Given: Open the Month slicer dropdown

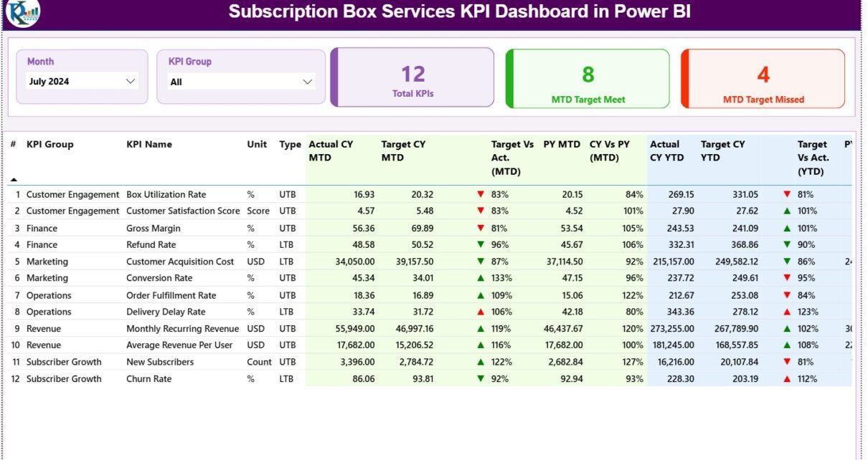Looking at the screenshot, I should (x=130, y=81).
